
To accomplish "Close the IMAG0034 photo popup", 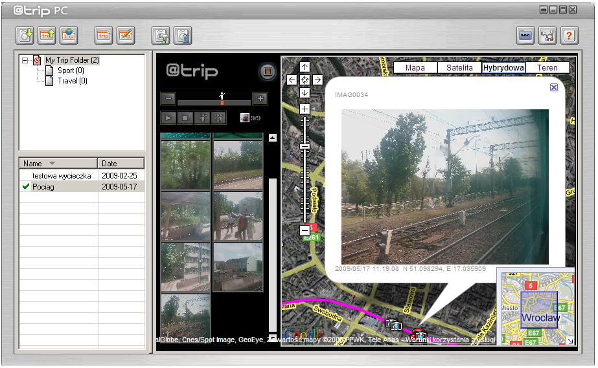I will tap(554, 87).
